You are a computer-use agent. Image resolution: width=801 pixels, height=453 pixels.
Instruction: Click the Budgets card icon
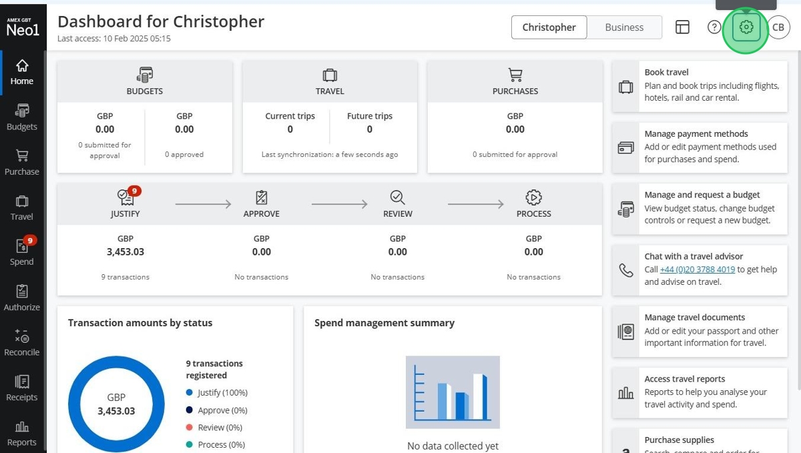[x=145, y=75]
